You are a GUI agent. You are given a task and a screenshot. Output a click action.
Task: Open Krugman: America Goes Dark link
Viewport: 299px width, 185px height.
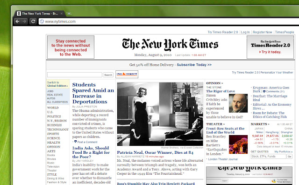point(271,89)
